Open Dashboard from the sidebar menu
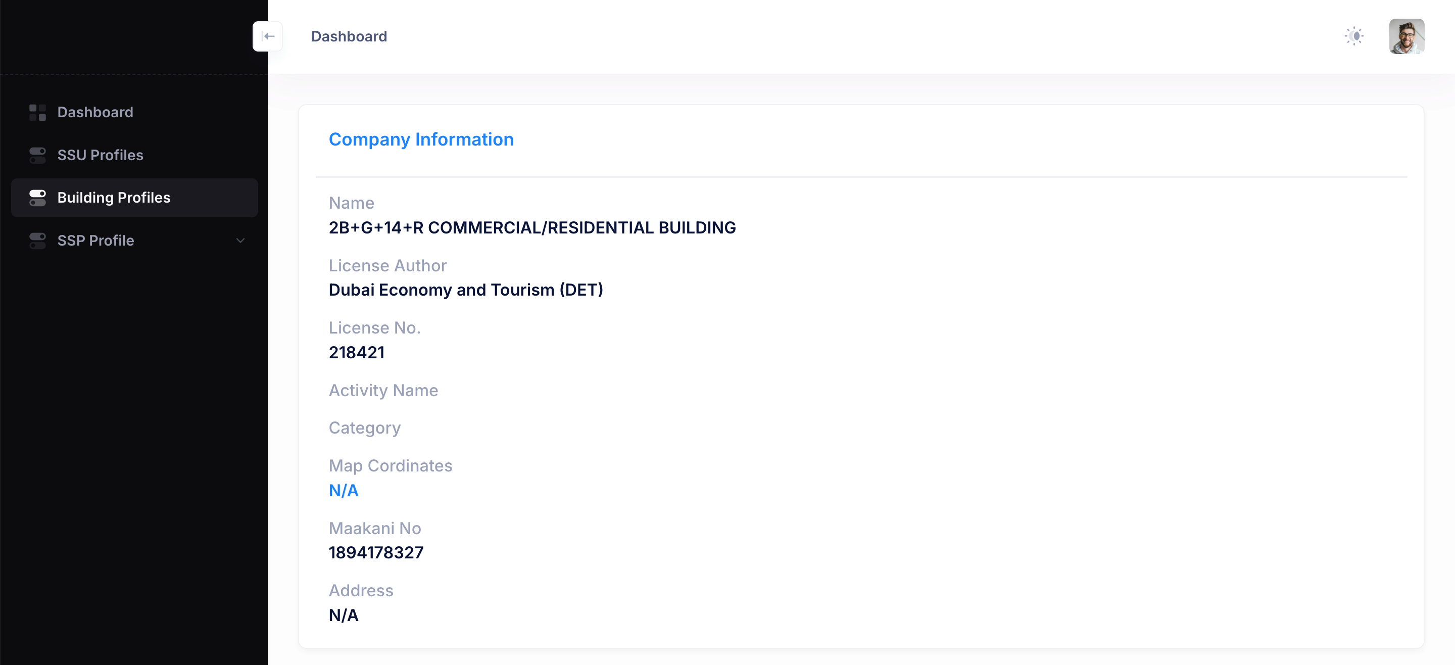 click(95, 113)
